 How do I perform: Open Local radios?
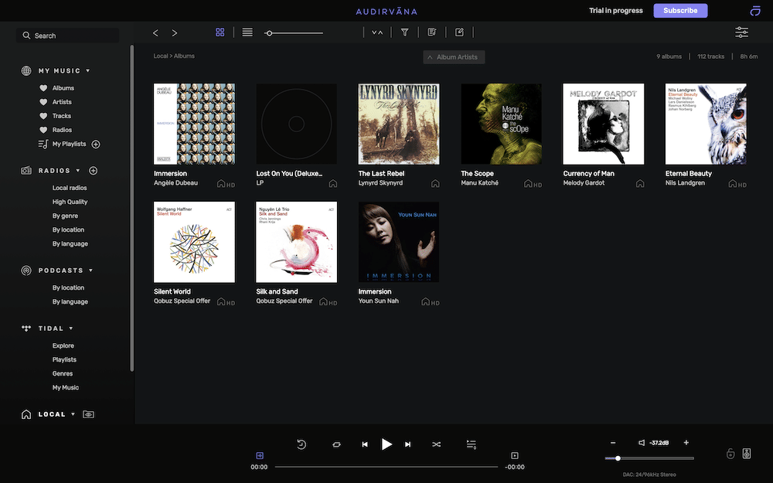70,188
